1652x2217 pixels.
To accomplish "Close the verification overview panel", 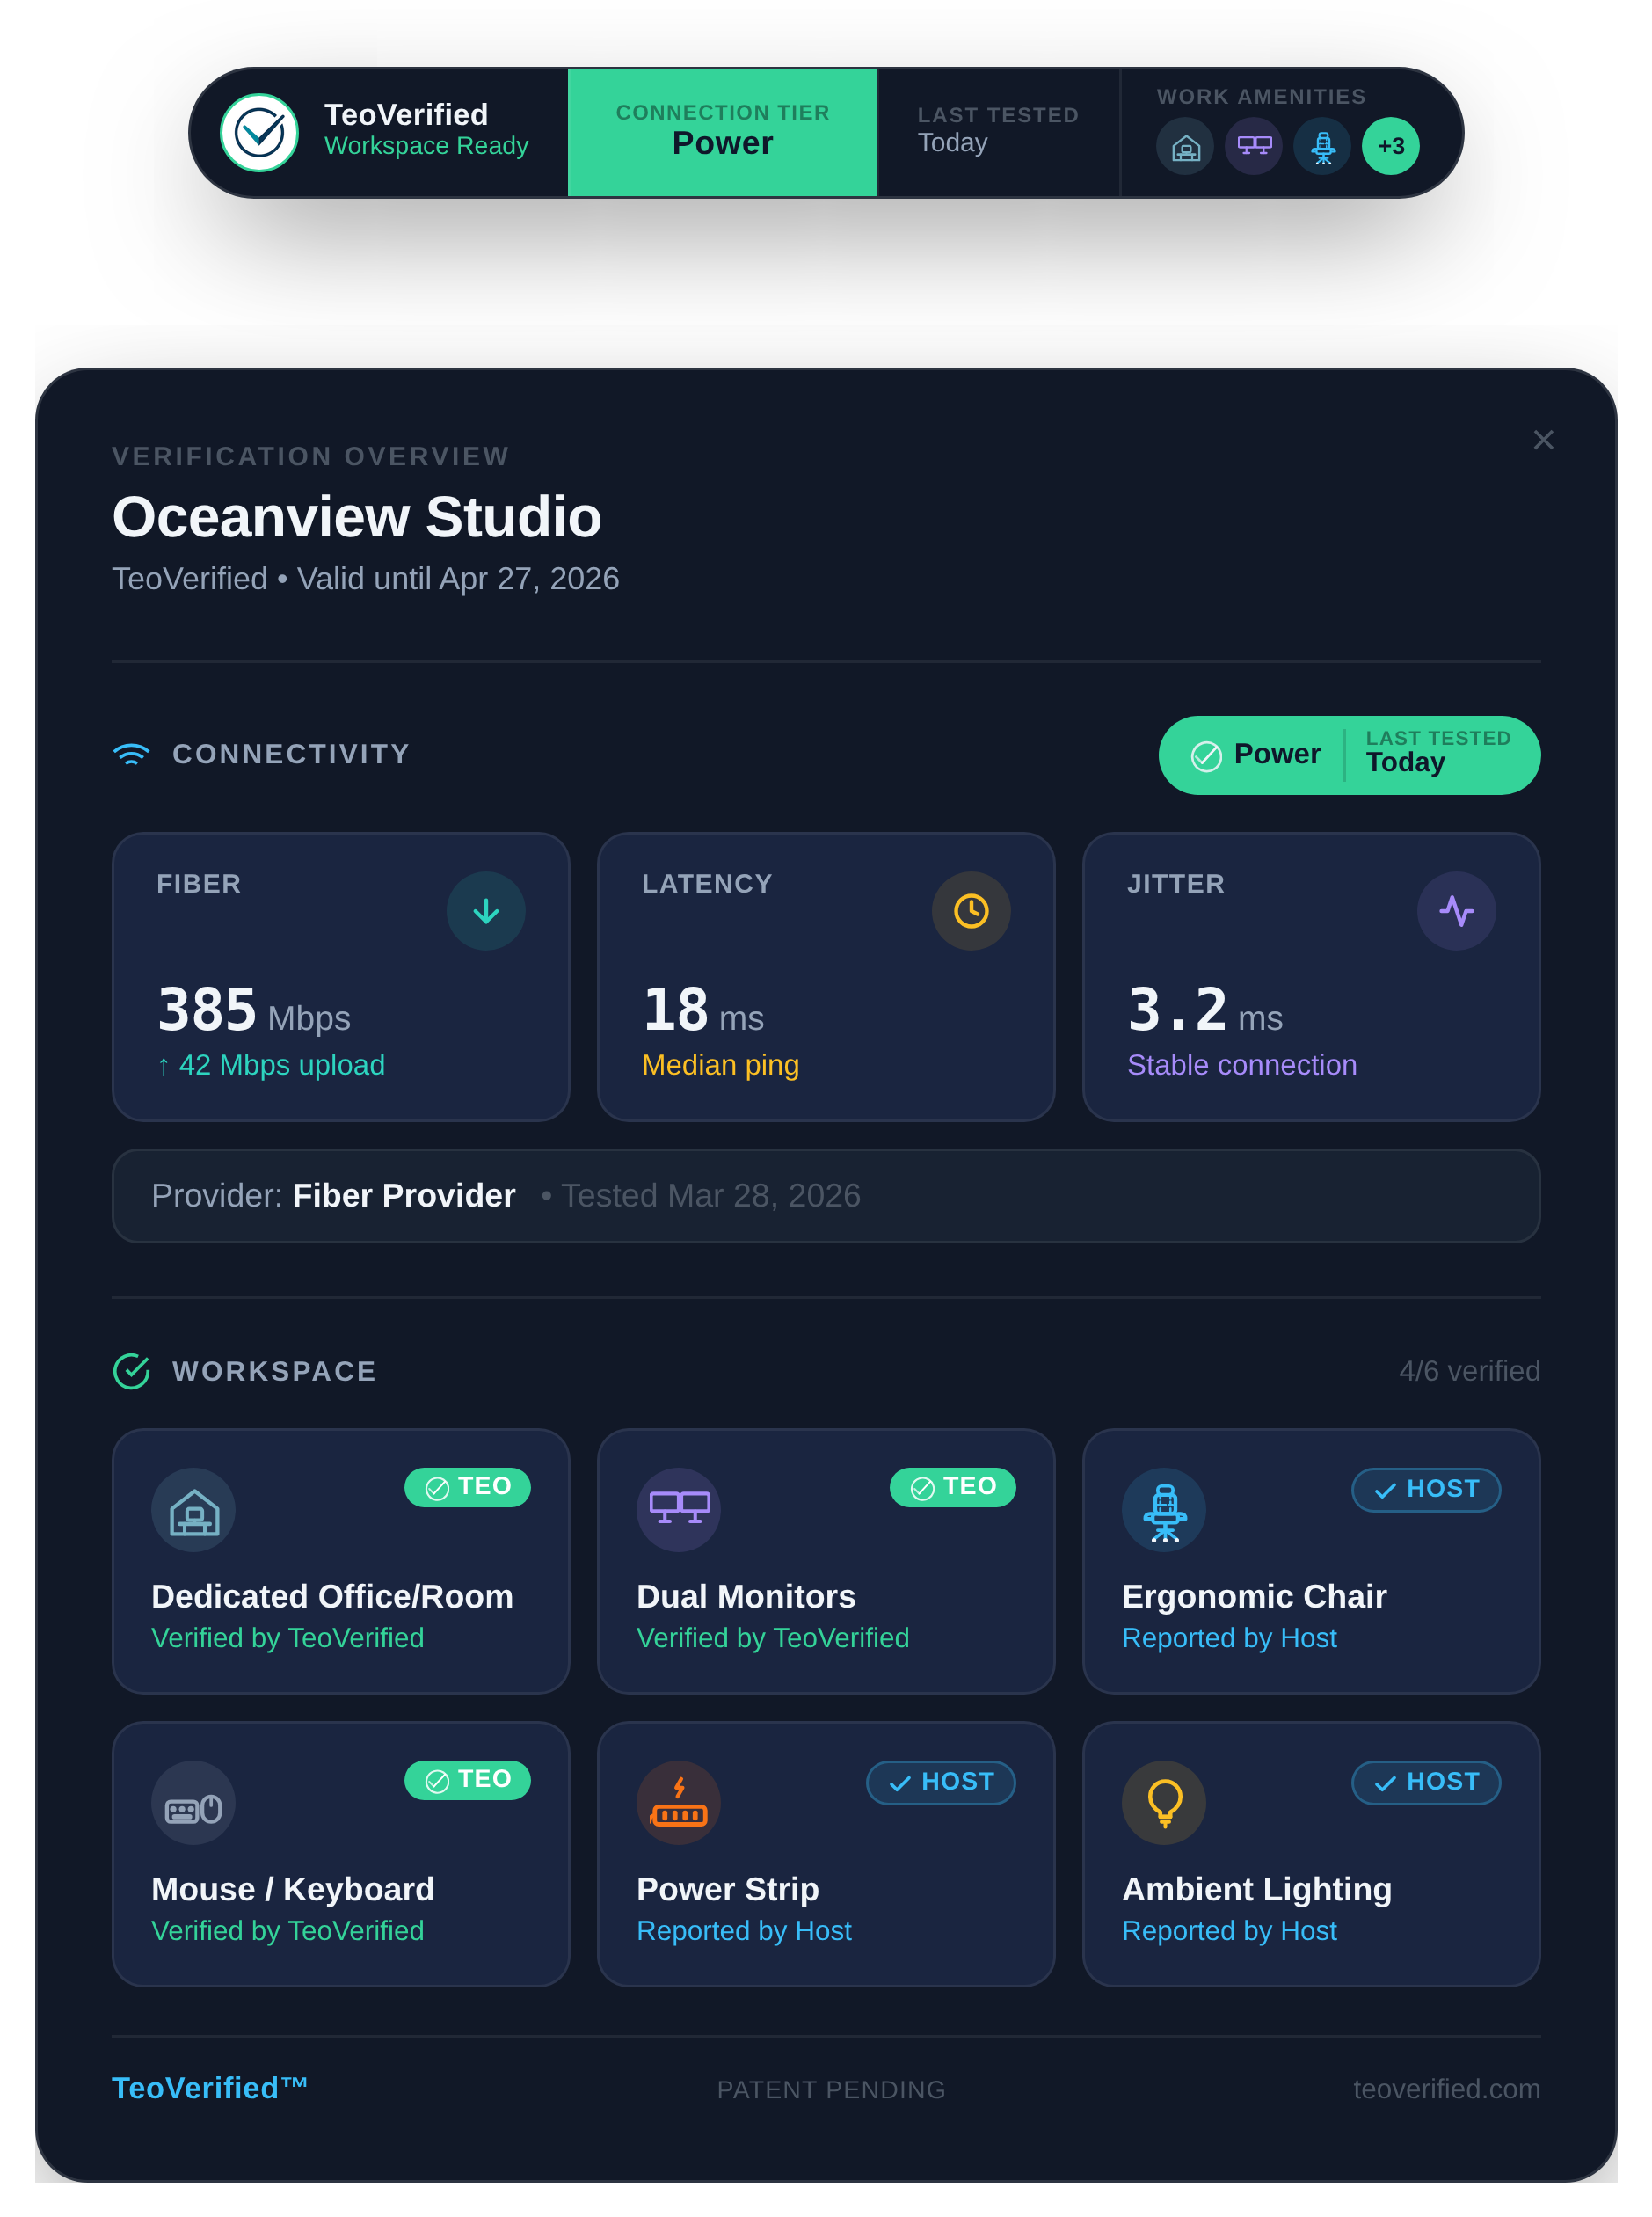I will 1543,440.
